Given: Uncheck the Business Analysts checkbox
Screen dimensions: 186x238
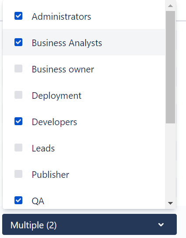Looking at the screenshot, I should click(18, 42).
